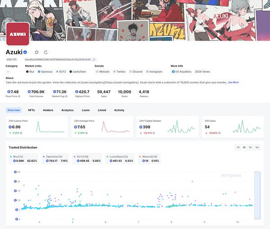The image size is (270, 229).
Task: Open the LooksRare marketplace link
Action: pyautogui.click(x=79, y=72)
